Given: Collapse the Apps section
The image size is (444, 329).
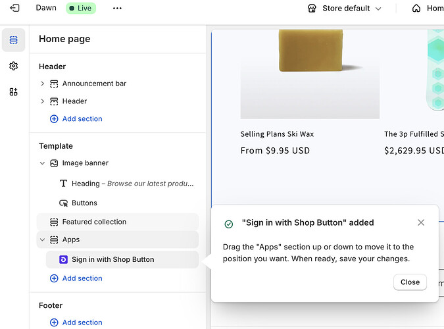Looking at the screenshot, I should [43, 240].
